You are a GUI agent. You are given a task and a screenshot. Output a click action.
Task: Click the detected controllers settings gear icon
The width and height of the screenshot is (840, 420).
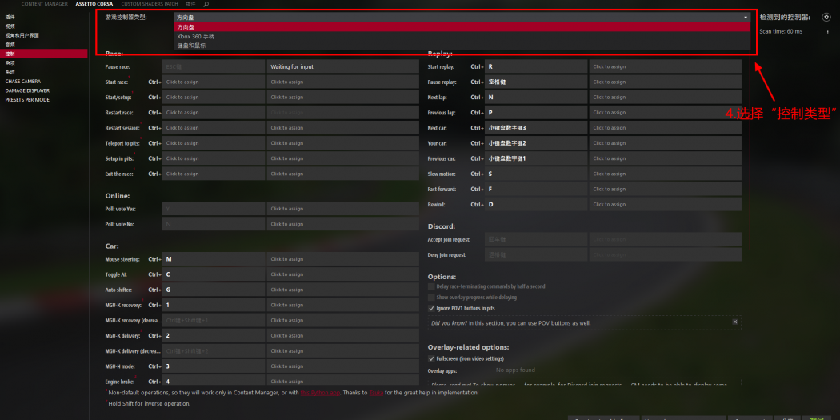826,17
